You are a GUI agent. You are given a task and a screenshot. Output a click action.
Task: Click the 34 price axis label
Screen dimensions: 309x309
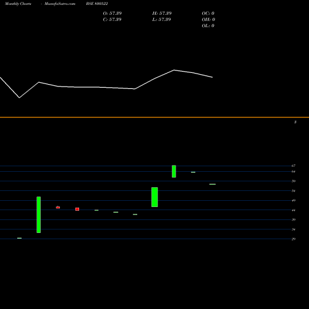pos(294,229)
